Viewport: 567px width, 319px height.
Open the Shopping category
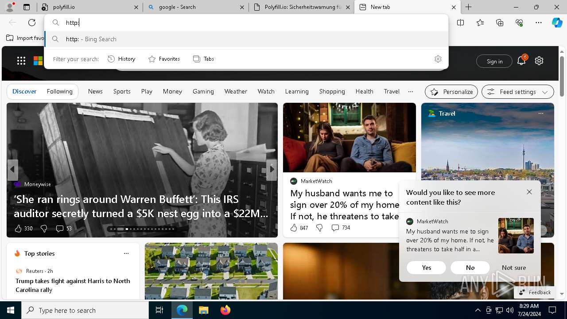click(x=332, y=91)
